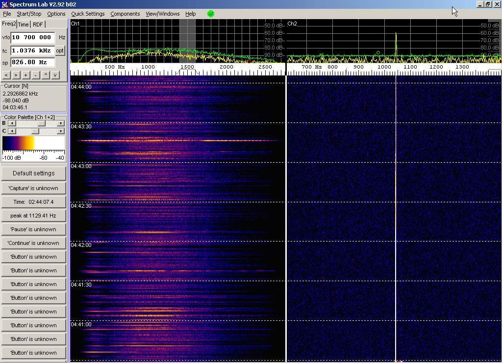The width and height of the screenshot is (502, 363).
Task: Open the Quick Settings menu
Action: coord(88,14)
